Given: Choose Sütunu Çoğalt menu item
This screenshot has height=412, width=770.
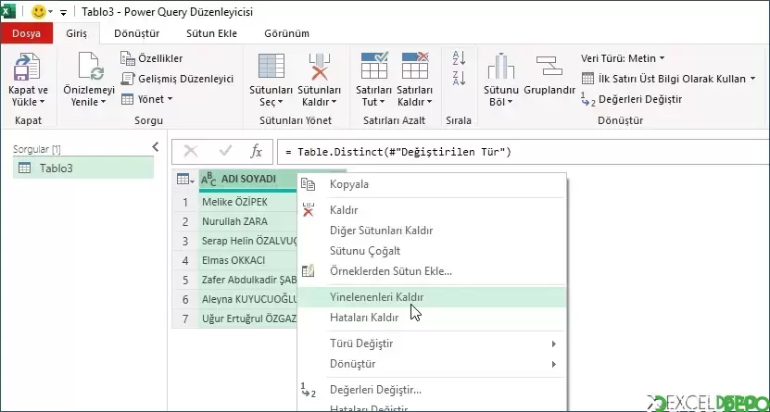Looking at the screenshot, I should 432,251.
